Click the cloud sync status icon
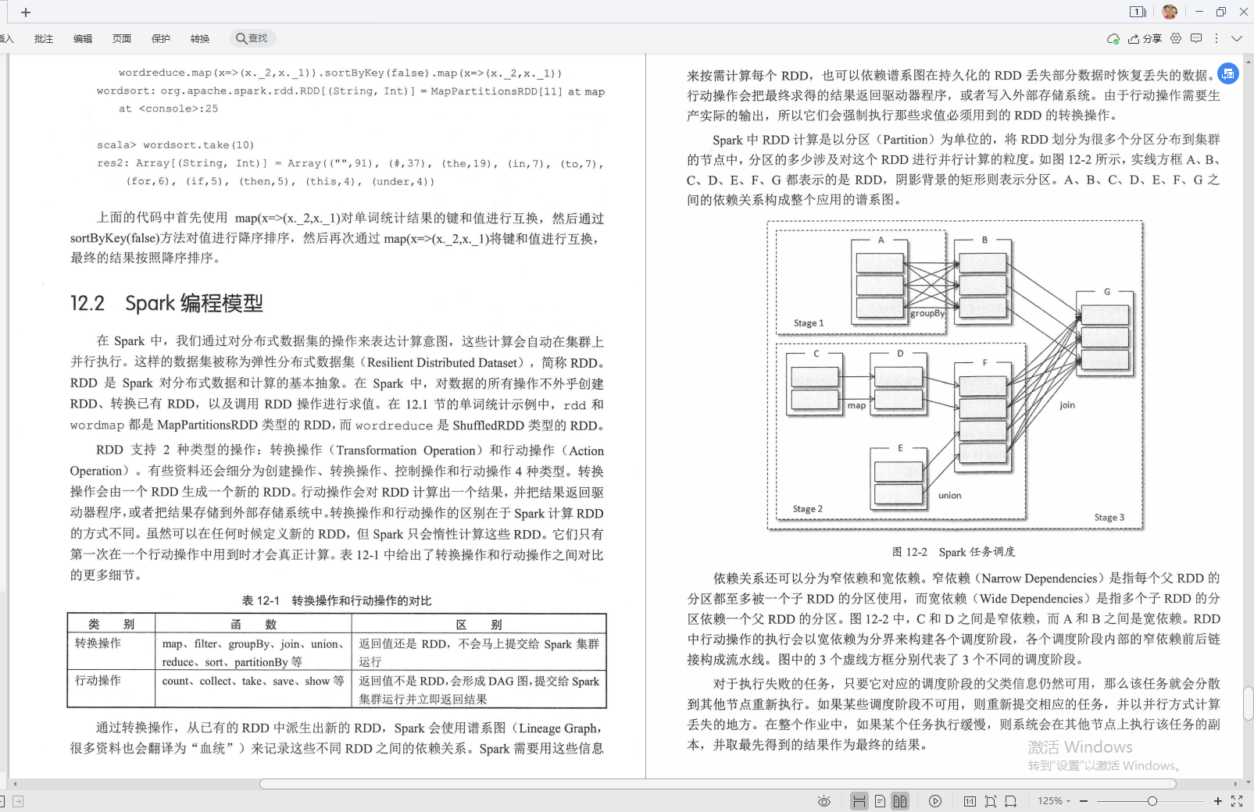 pos(1113,38)
